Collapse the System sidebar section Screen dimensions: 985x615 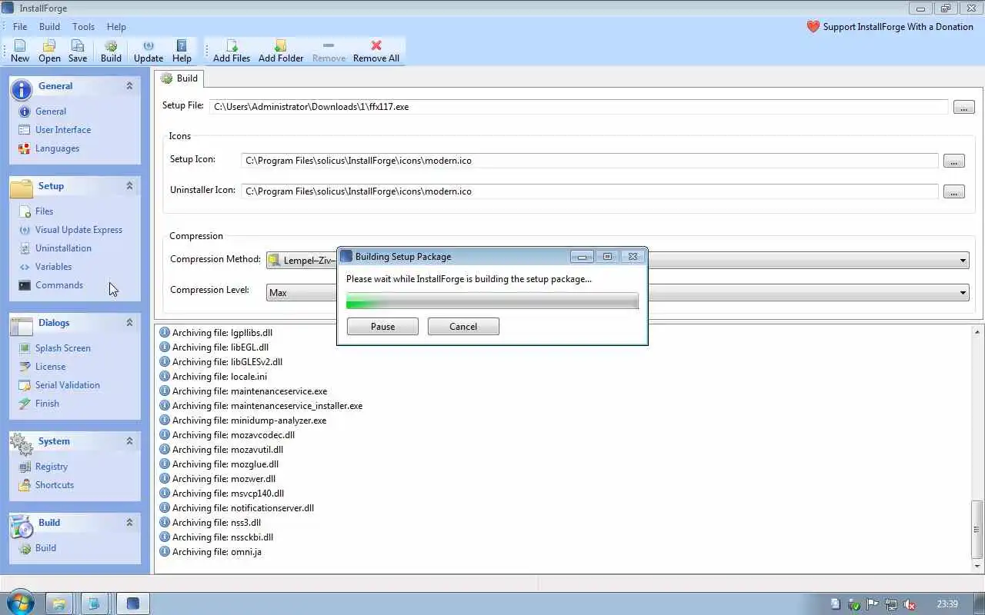pos(129,441)
